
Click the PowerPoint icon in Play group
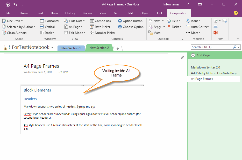[216, 33]
